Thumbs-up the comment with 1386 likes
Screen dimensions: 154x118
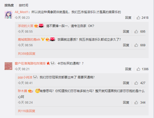[x=138, y=69]
